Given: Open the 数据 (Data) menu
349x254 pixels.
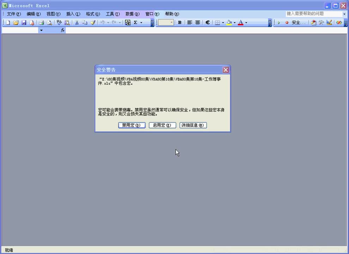Looking at the screenshot, I should (133, 14).
